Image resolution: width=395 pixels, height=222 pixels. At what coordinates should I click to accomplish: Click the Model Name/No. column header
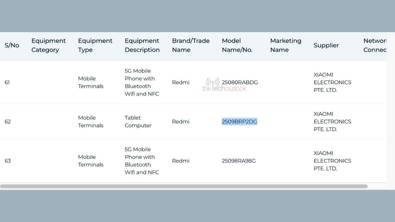pos(237,45)
